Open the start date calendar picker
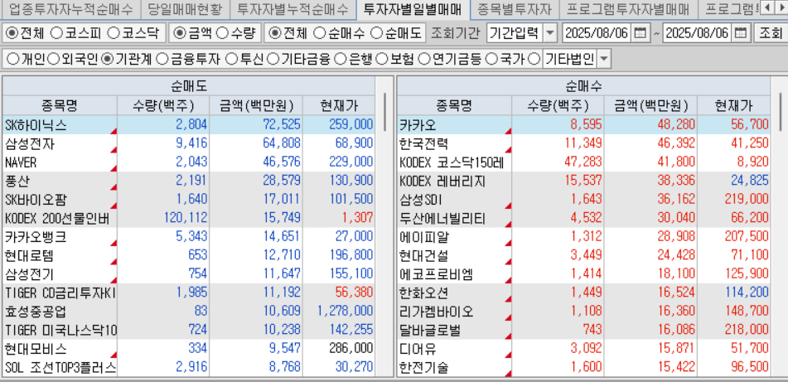788x382 pixels. tap(639, 34)
